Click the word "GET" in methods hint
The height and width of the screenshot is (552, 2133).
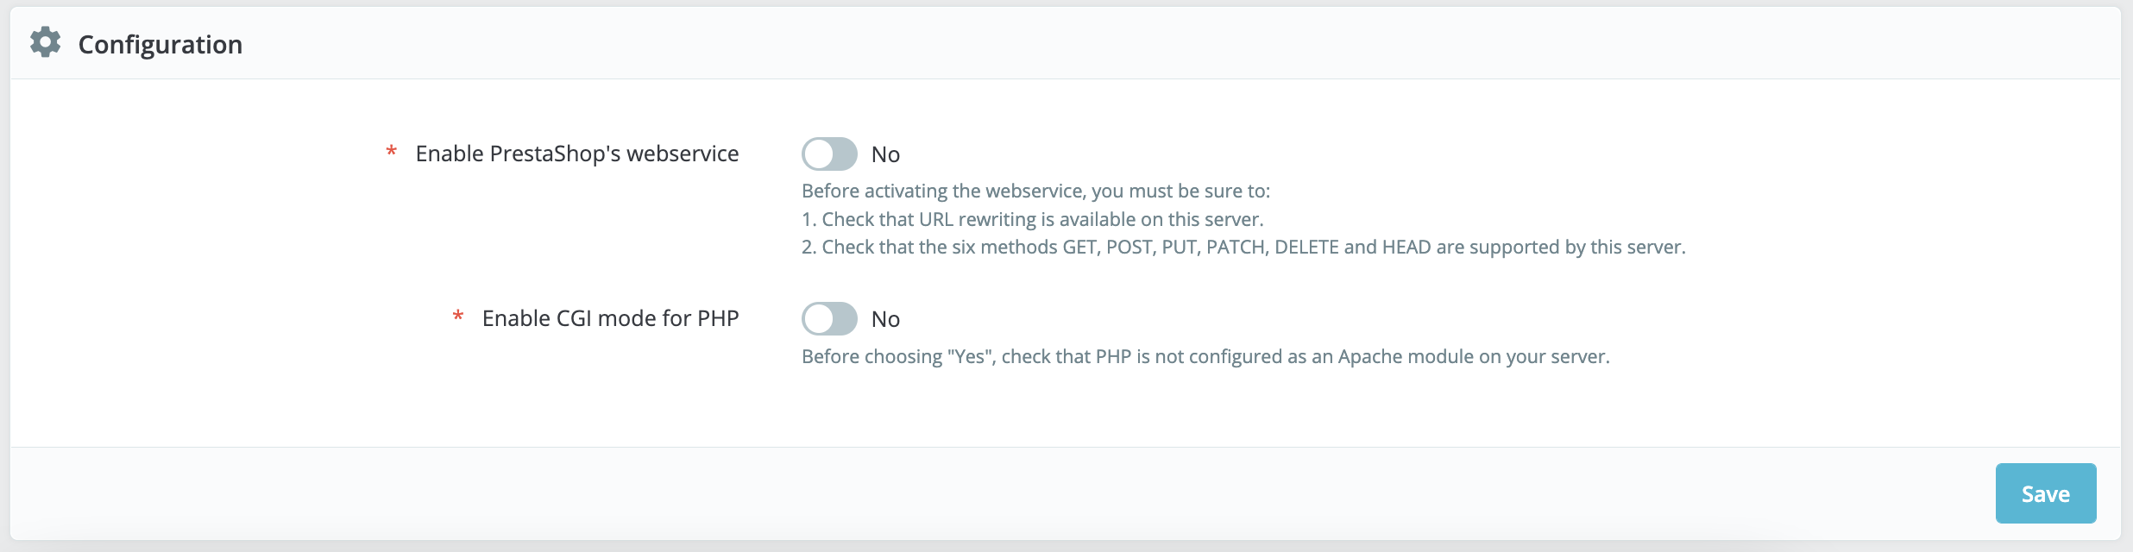(x=1079, y=248)
